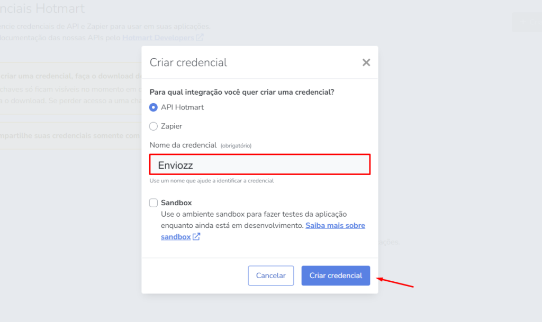
Task: Click the faded plus icon top right
Action: (522, 22)
